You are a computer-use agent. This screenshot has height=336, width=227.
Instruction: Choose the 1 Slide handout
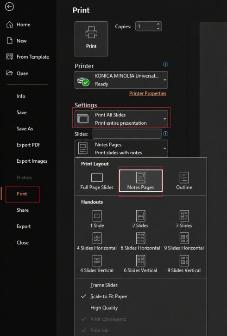click(x=97, y=219)
